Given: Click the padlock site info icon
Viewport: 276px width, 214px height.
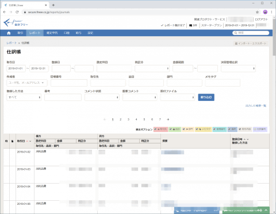Looking at the screenshot, I should (25, 12).
